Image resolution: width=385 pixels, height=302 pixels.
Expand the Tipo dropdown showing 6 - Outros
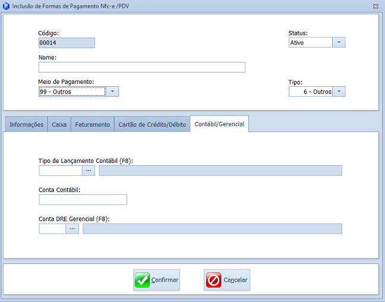point(338,92)
